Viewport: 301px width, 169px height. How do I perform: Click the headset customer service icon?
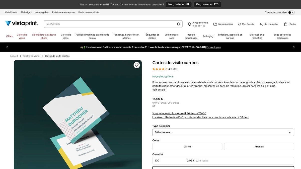(x=189, y=24)
